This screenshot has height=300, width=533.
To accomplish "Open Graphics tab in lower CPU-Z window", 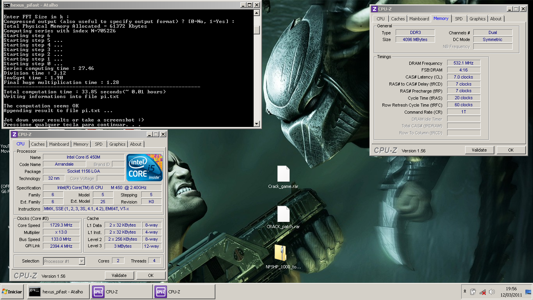I will coord(117,144).
